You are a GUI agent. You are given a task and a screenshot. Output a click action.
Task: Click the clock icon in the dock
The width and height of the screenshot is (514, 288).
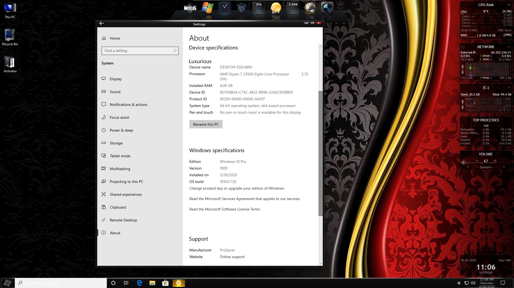(x=224, y=8)
